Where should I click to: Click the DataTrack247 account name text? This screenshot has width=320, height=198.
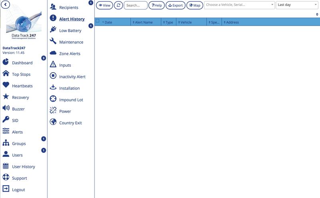tap(14, 48)
